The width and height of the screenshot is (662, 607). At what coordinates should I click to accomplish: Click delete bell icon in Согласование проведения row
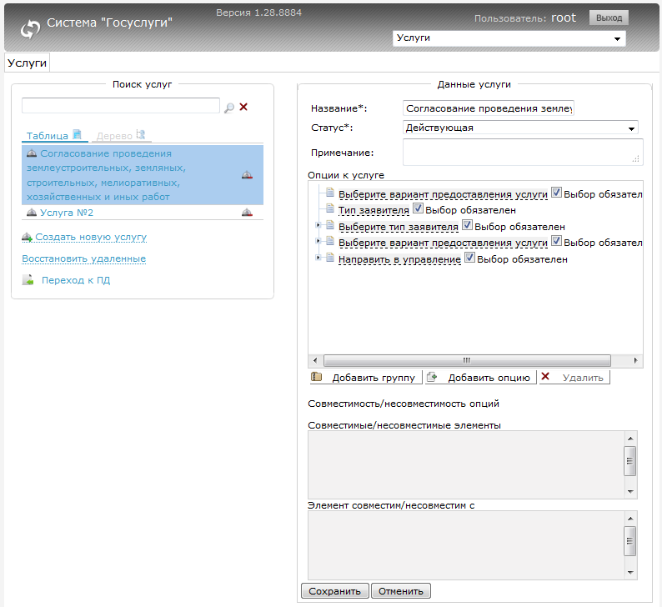coord(247,175)
